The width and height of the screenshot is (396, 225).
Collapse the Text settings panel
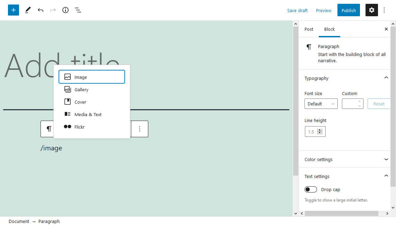(x=386, y=176)
